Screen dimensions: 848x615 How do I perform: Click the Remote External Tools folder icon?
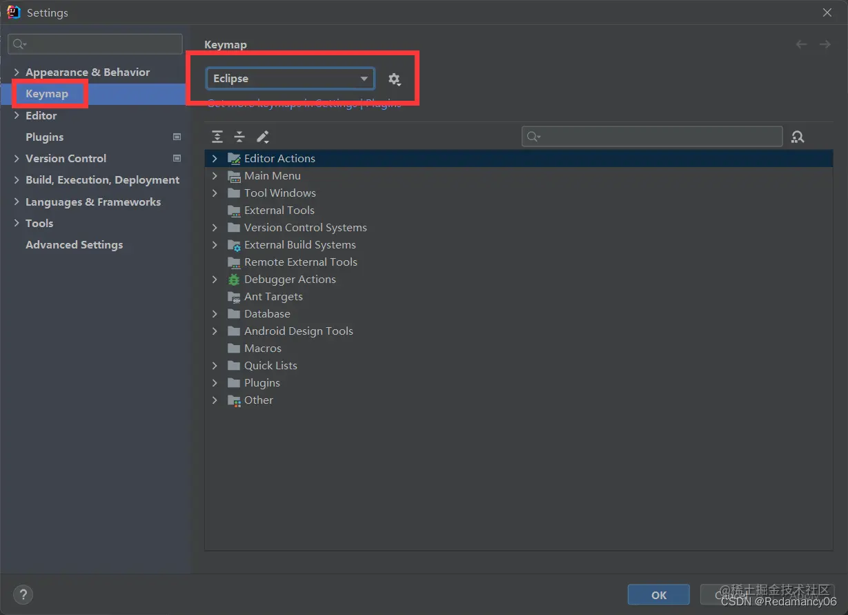[234, 262]
